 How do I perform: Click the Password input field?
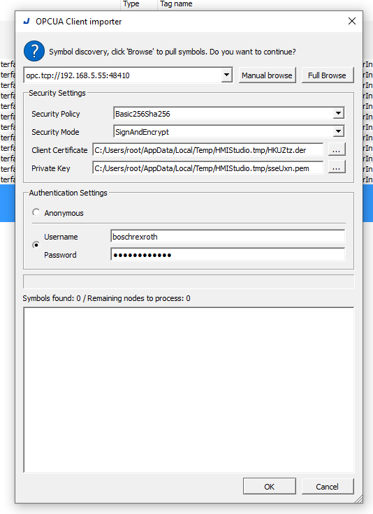(228, 255)
